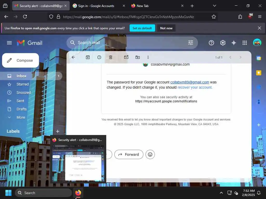Image resolution: width=266 pixels, height=199 pixels.
Task: Open the Gemini sparkle icon
Action: [234, 43]
